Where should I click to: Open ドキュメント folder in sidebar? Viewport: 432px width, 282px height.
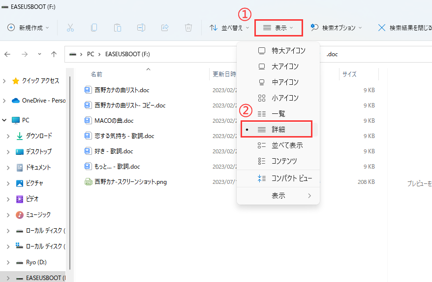click(38, 167)
